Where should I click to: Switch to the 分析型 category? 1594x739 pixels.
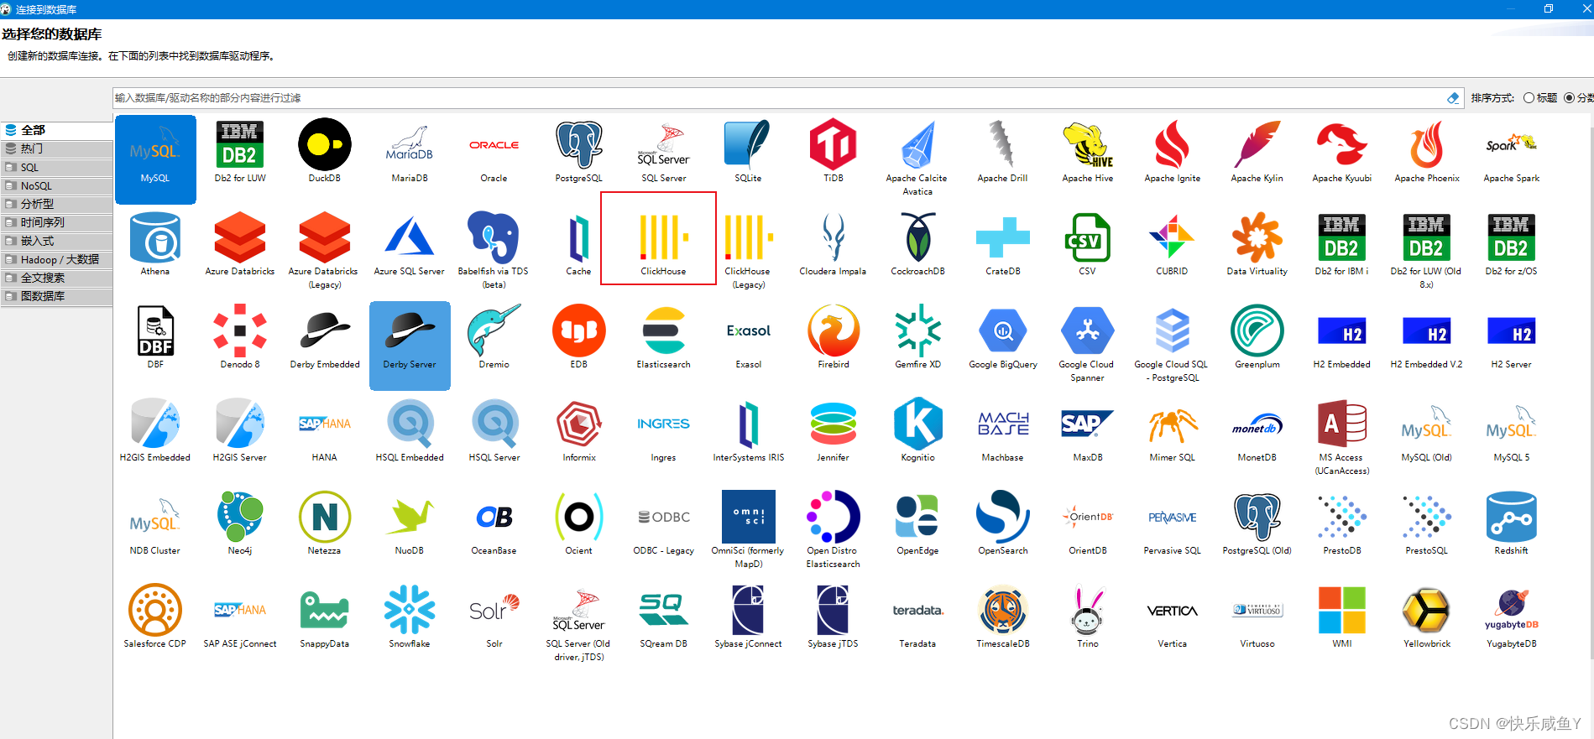coord(57,204)
